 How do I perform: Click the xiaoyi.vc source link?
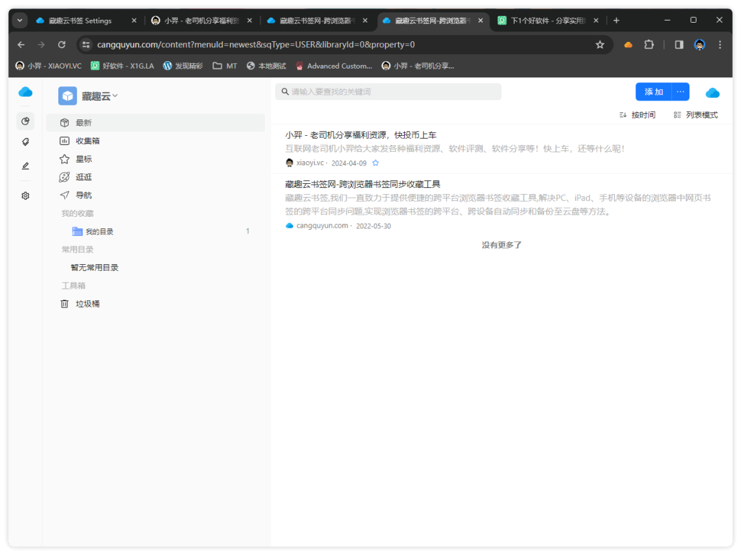[310, 163]
